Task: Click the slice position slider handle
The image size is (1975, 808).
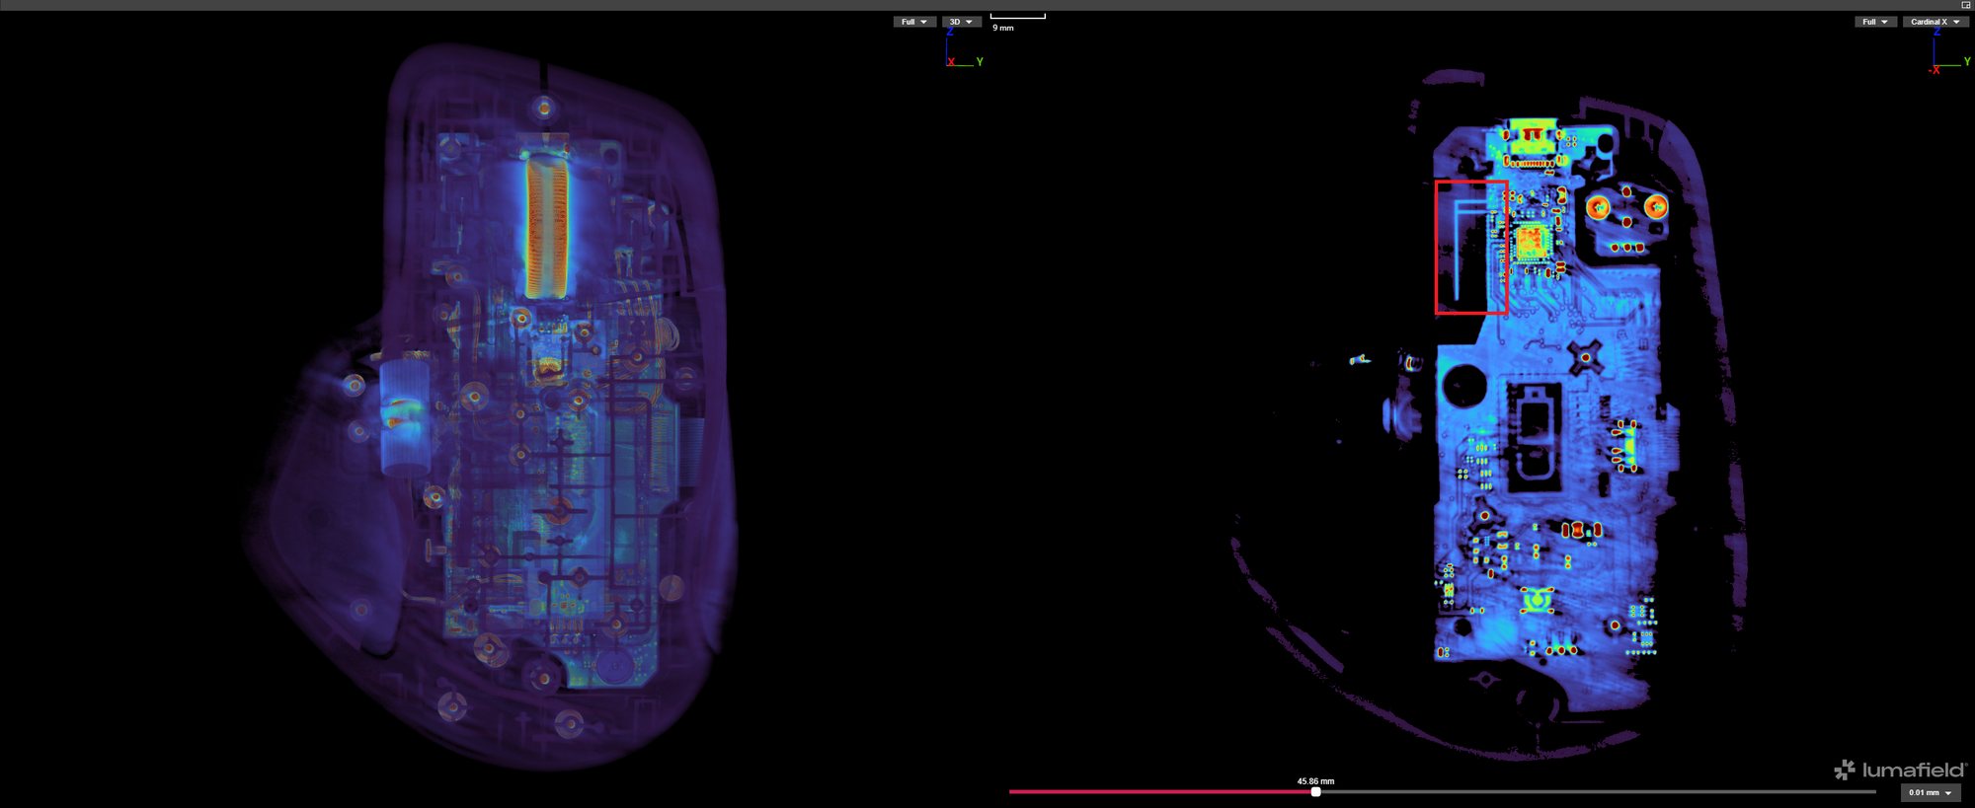Action: 1315,791
